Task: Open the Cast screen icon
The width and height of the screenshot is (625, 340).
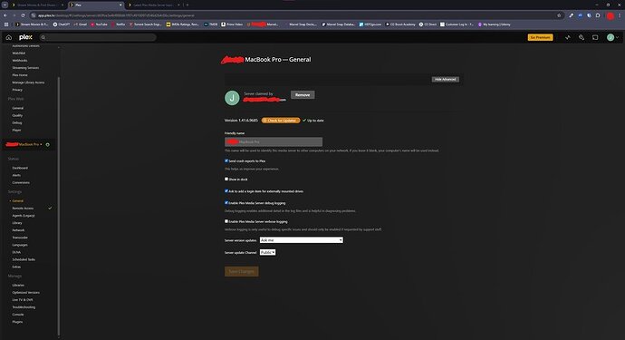Action: coord(595,37)
